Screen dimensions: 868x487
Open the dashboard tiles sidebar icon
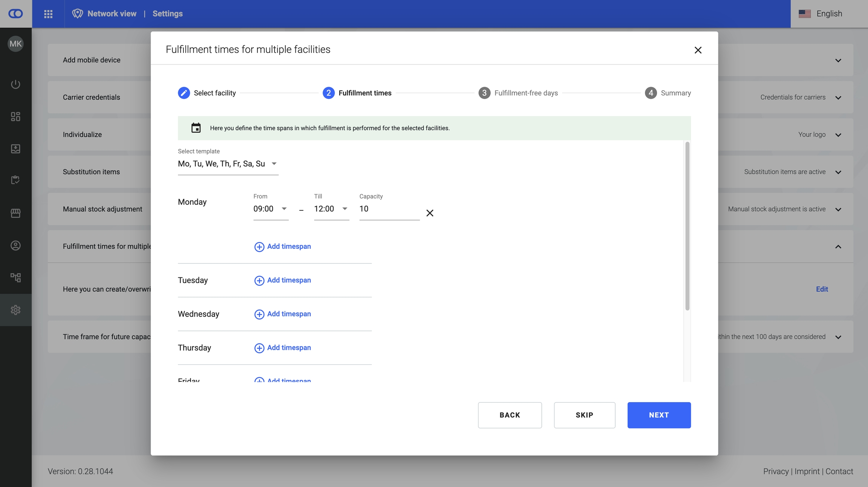[15, 116]
